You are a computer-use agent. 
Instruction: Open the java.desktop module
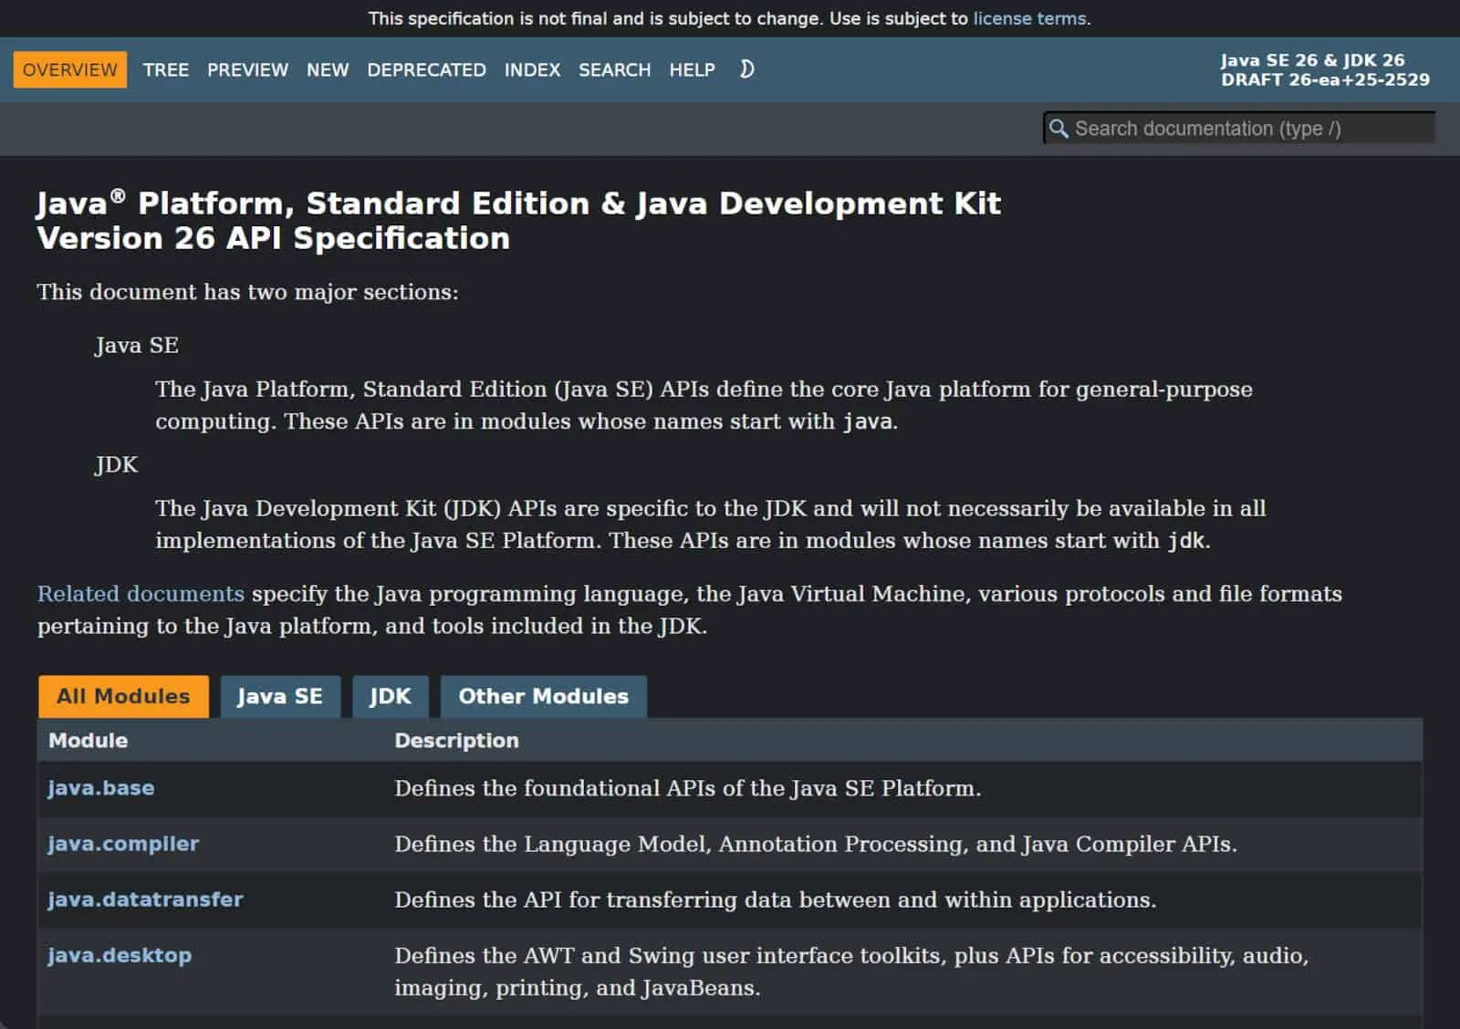120,955
